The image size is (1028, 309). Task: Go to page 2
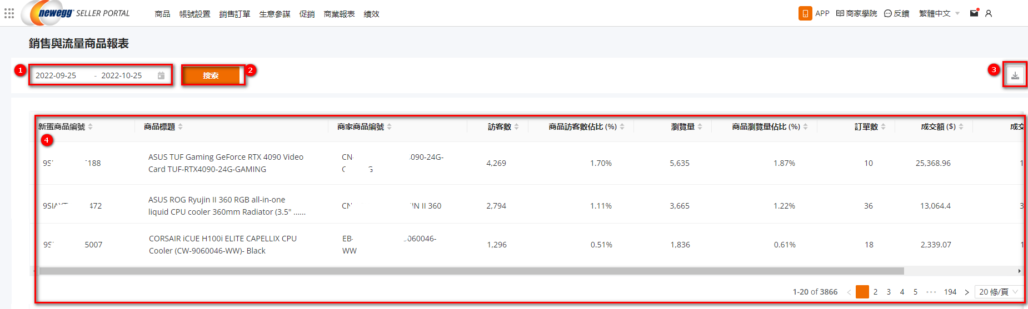coord(876,292)
